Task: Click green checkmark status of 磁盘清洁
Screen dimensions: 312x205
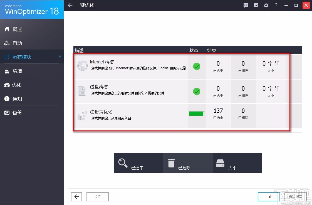Action: [197, 91]
